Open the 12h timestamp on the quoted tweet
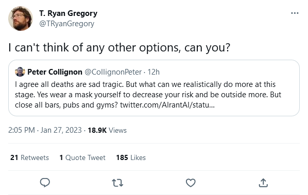The image size is (308, 195). point(153,72)
